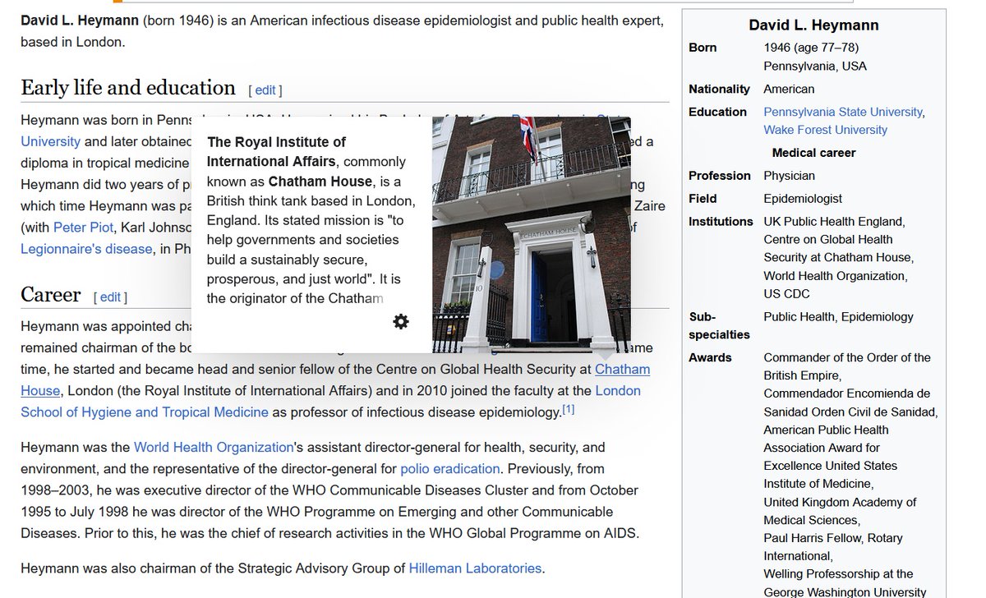Image resolution: width=986 pixels, height=598 pixels.
Task: Select the text 'US CDC' in infobox
Action: pyautogui.click(x=786, y=294)
